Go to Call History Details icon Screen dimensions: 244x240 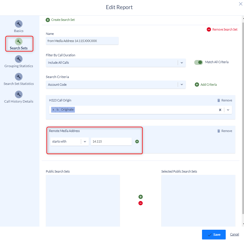[x=19, y=95]
